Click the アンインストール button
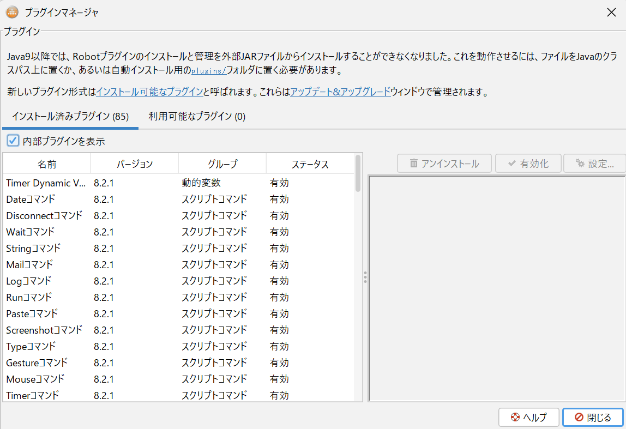This screenshot has width=626, height=429. [x=444, y=163]
